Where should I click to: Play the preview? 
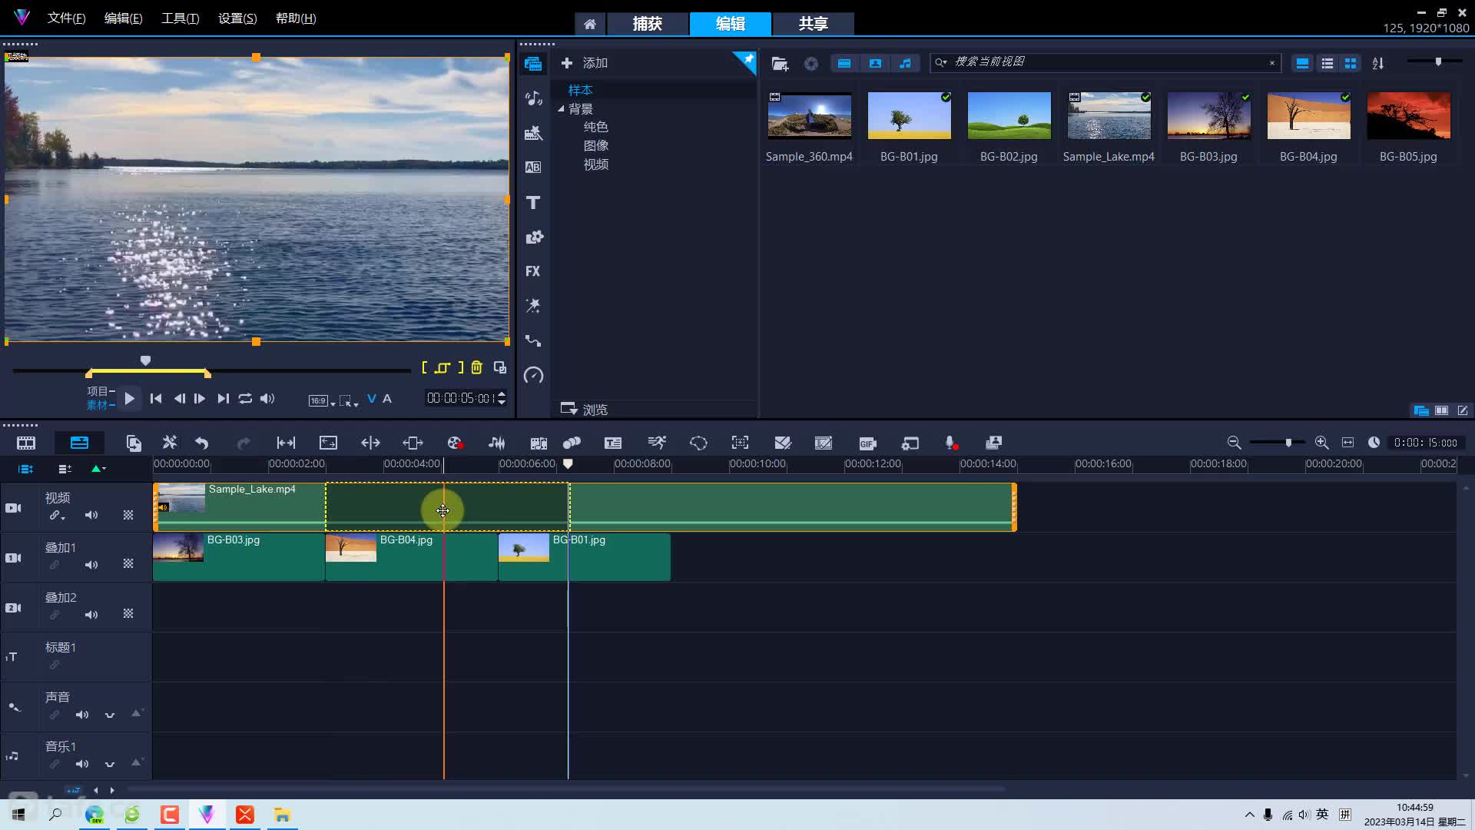tap(130, 398)
